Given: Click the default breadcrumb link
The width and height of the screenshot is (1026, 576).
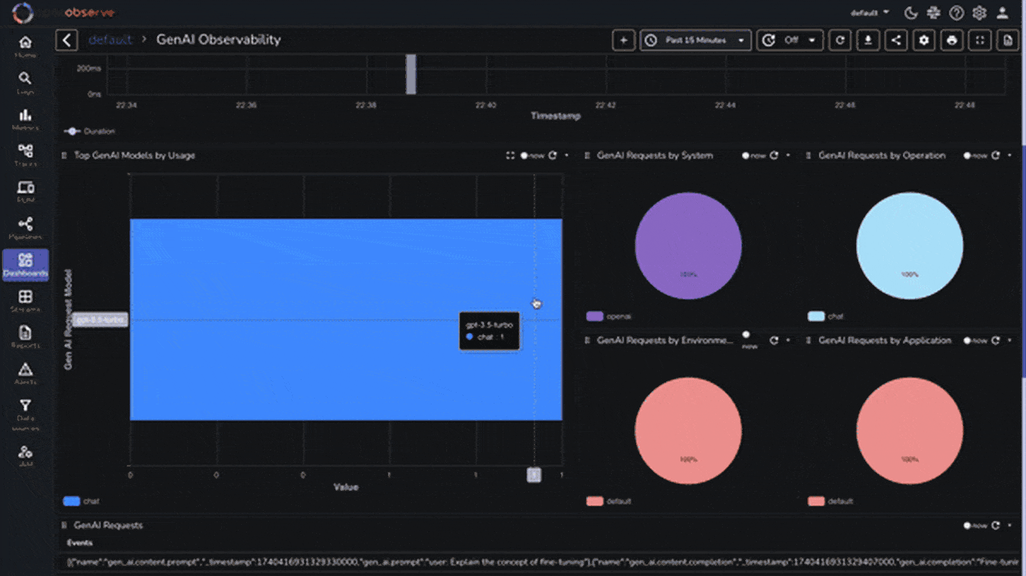Looking at the screenshot, I should tap(110, 40).
